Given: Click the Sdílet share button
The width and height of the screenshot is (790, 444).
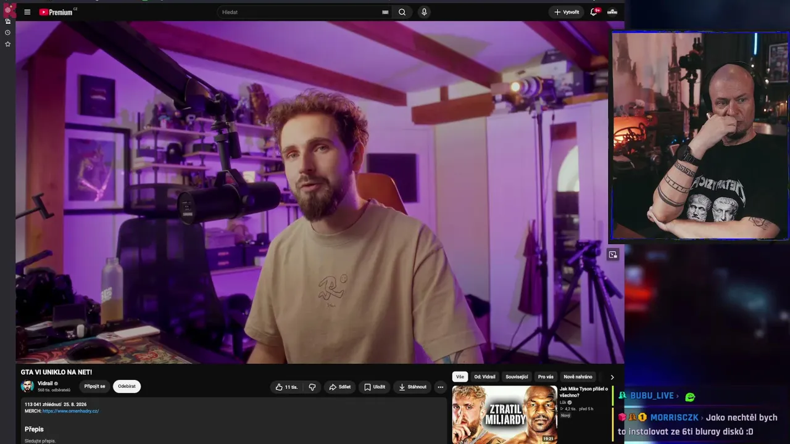Looking at the screenshot, I should pyautogui.click(x=339, y=387).
